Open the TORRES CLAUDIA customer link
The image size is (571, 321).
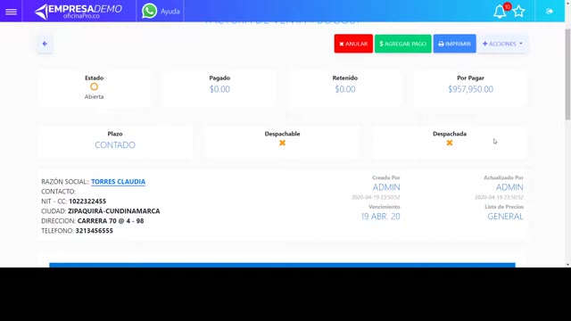(118, 182)
